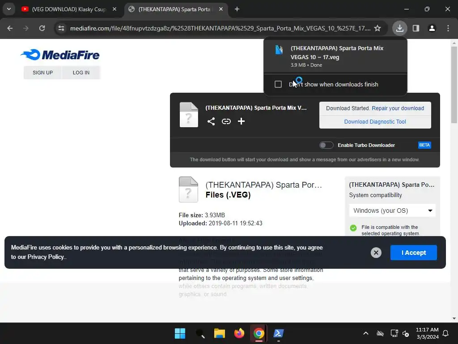Screen dimensions: 458x344
Task: Click the share icon for the file
Action: (211, 121)
